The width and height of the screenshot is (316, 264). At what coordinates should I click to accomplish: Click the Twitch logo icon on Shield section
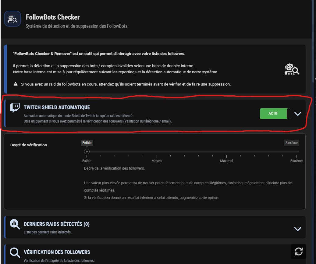15,107
